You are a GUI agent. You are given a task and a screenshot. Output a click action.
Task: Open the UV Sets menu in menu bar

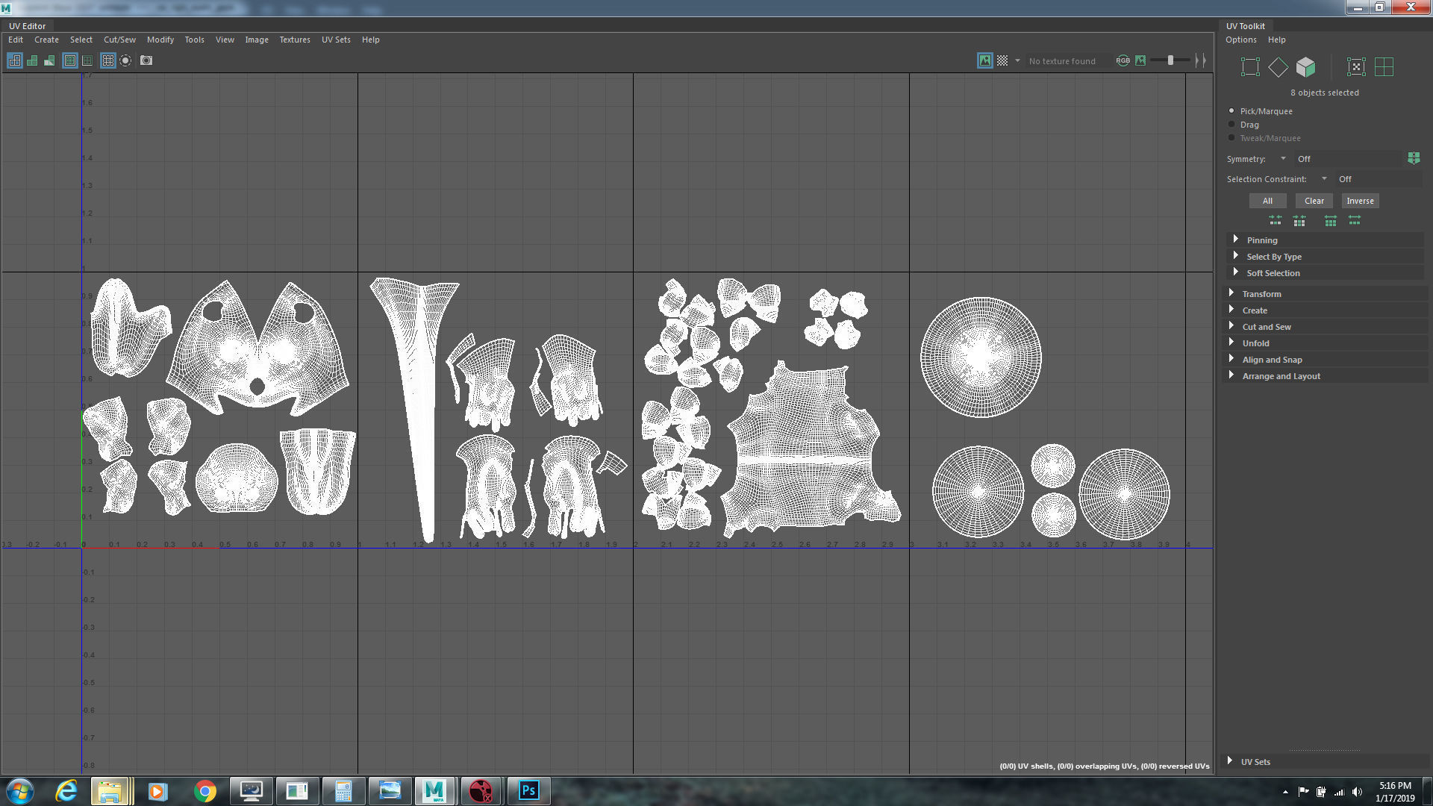(336, 40)
